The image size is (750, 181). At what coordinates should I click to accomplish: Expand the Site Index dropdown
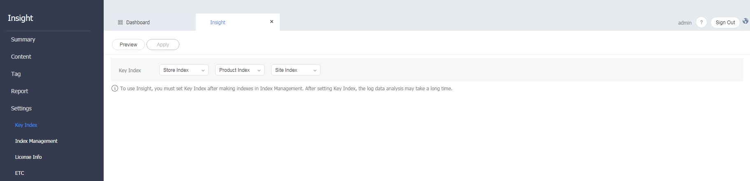click(x=295, y=70)
